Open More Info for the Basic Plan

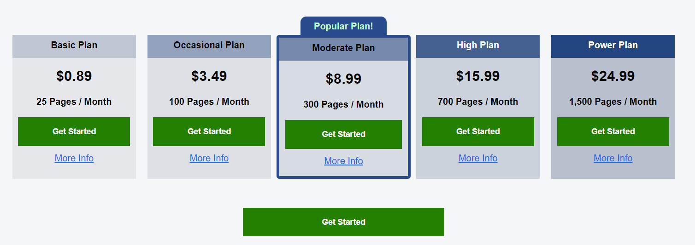coord(74,158)
